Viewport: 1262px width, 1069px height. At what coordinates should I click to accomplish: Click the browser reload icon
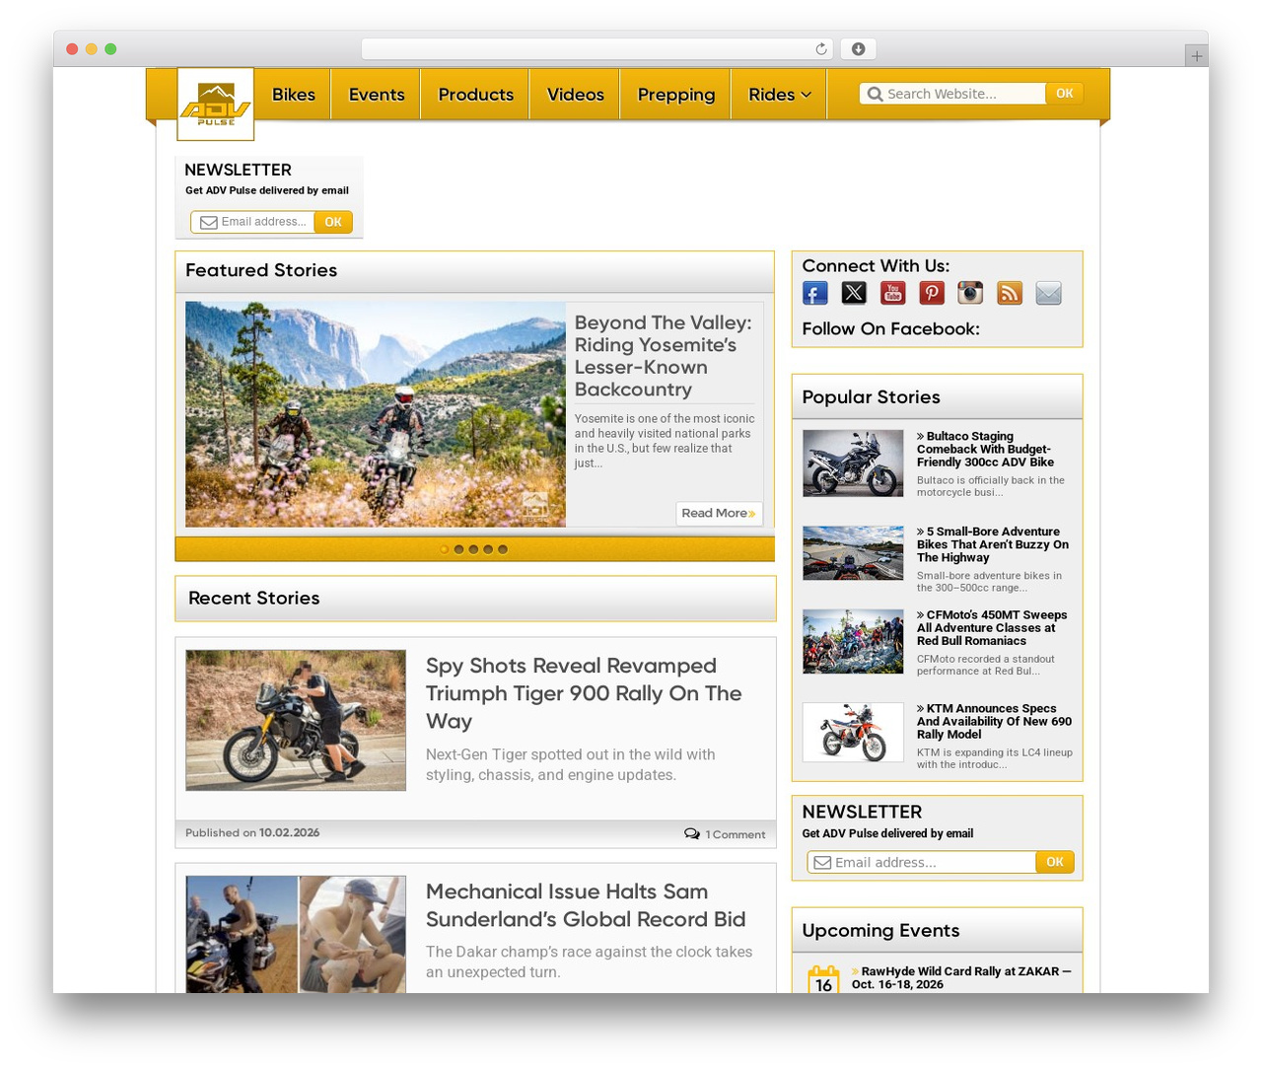[821, 49]
